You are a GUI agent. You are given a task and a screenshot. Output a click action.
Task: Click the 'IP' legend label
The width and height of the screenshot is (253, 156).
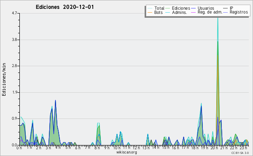coord(231,8)
